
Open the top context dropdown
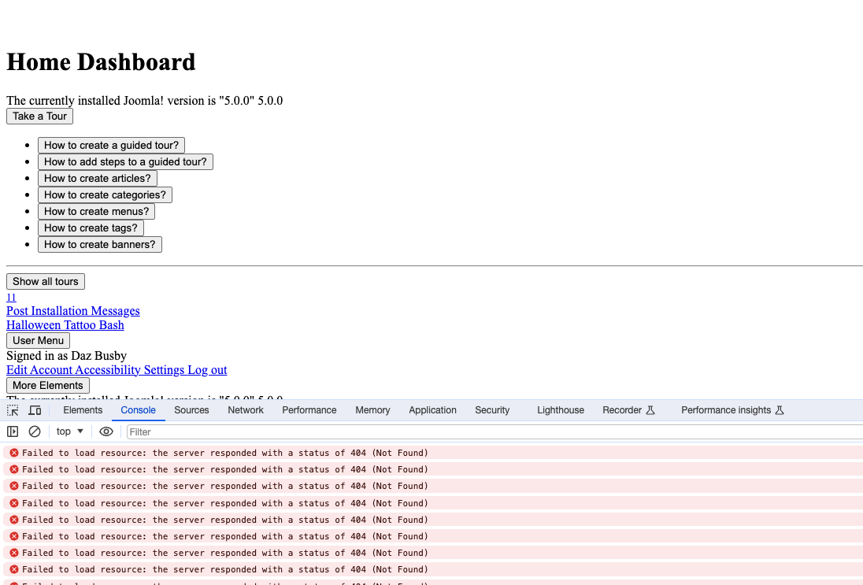tap(70, 431)
